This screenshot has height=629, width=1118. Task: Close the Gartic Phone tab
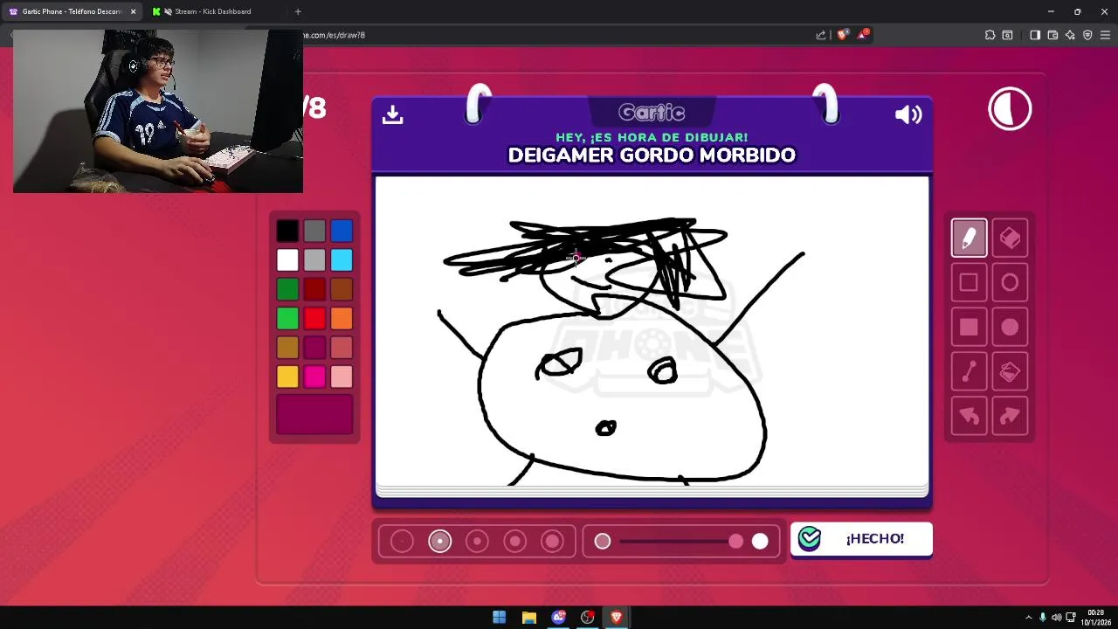[x=133, y=11]
